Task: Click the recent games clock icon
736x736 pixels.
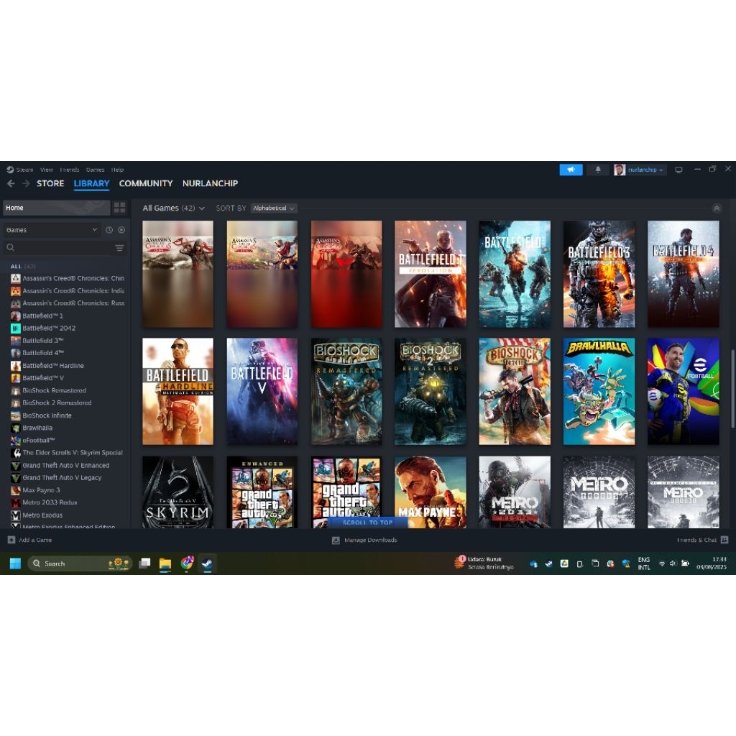Action: pos(109,230)
